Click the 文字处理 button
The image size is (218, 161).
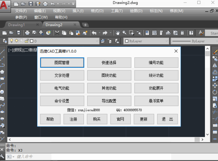pyautogui.click(x=62, y=75)
